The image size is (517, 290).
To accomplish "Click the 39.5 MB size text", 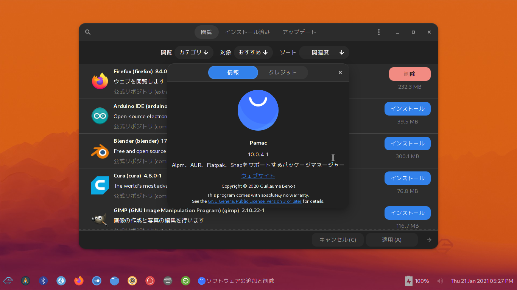I will tap(408, 122).
